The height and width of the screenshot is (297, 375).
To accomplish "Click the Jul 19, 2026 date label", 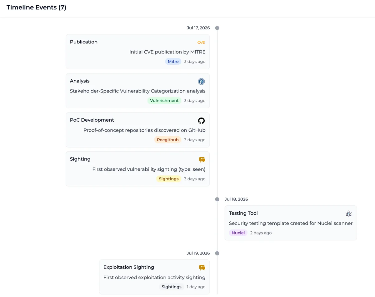I will click(198, 253).
